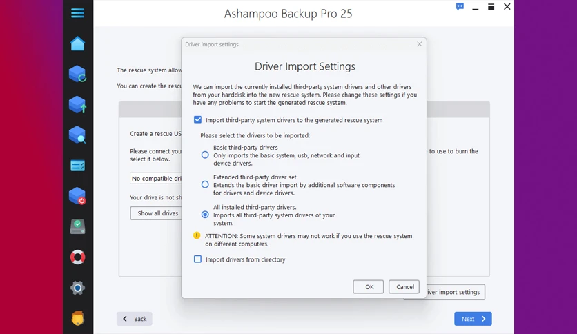The width and height of the screenshot is (577, 334).
Task: Click Cancel in Driver Import Settings
Action: point(404,287)
